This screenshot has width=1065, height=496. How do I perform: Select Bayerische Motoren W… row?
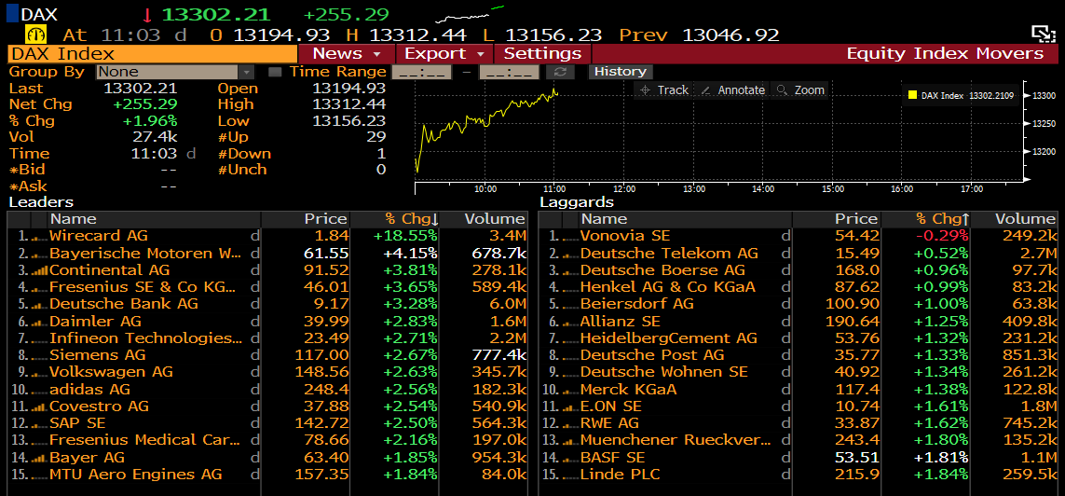(x=266, y=253)
